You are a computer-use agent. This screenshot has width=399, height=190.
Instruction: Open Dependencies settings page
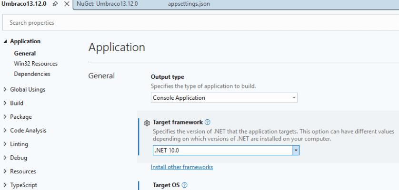pos(32,74)
